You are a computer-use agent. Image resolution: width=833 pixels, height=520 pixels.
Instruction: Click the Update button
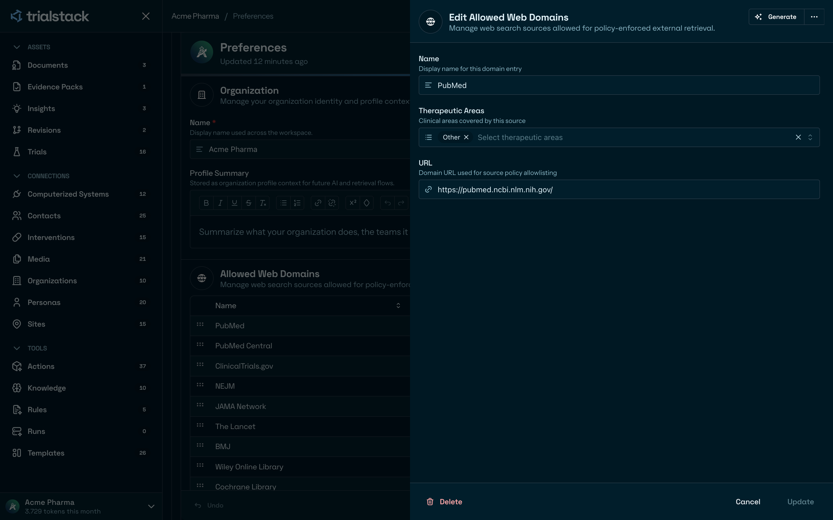[x=801, y=502]
